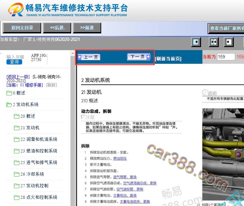Click the 刷新 link in sidebar
This screenshot has height=206, width=244.
[51, 85]
